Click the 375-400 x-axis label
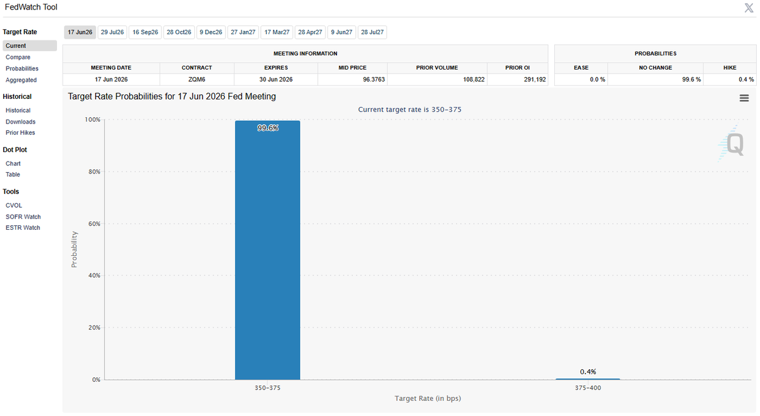Viewport: 760px width, 416px height. [x=587, y=388]
